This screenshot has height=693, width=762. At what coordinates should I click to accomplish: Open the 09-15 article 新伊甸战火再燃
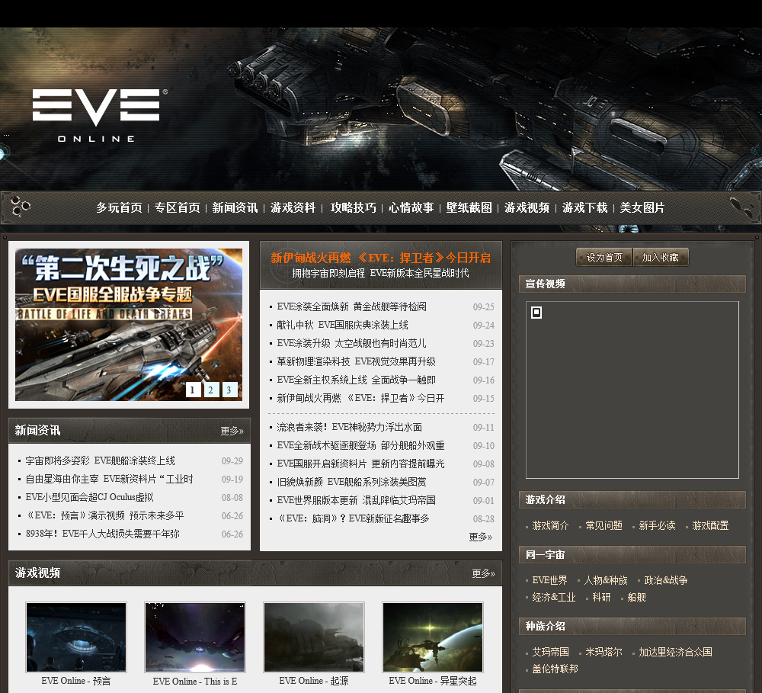tap(360, 398)
